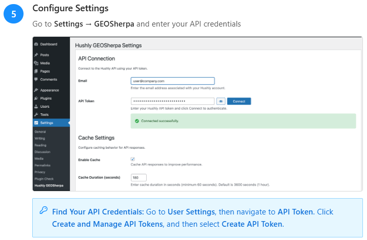Image resolution: width=367 pixels, height=240 pixels.
Task: Click the 'Create API Token' text
Action: pos(252,224)
